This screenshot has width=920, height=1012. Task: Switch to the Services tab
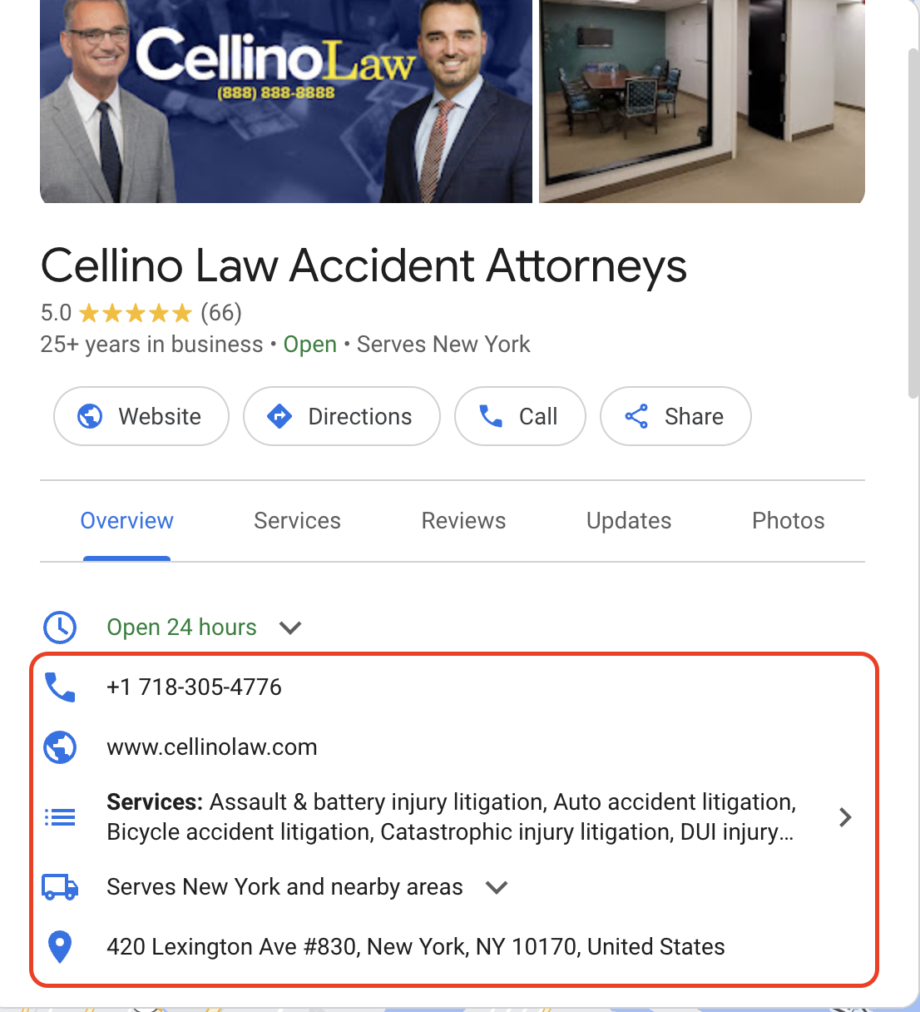297,521
